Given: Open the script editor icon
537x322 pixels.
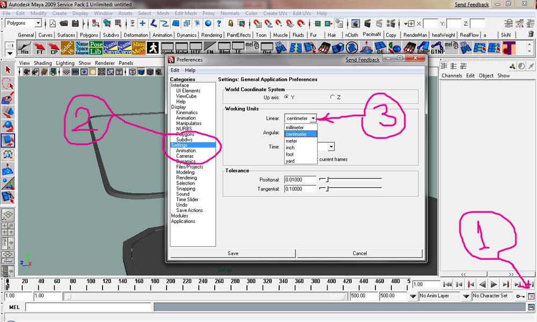Looking at the screenshot, I should click(x=531, y=308).
